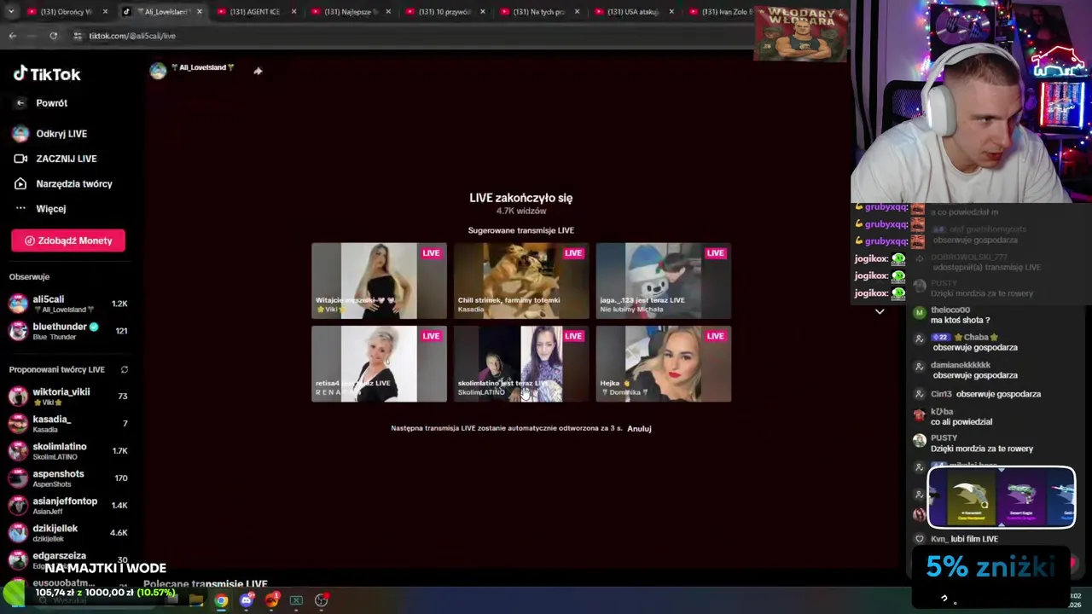The height and width of the screenshot is (614, 1092).
Task: Open suggested creator skolimlatino
Action: click(68, 450)
